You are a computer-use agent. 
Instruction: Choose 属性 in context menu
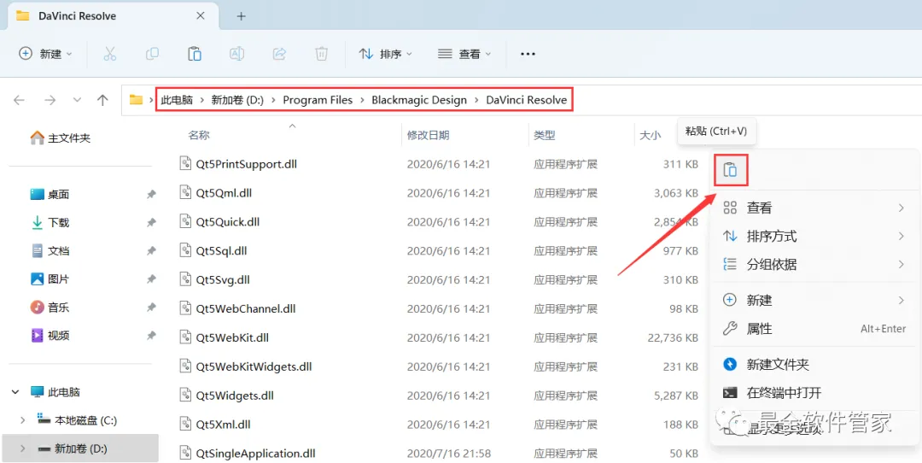point(814,328)
